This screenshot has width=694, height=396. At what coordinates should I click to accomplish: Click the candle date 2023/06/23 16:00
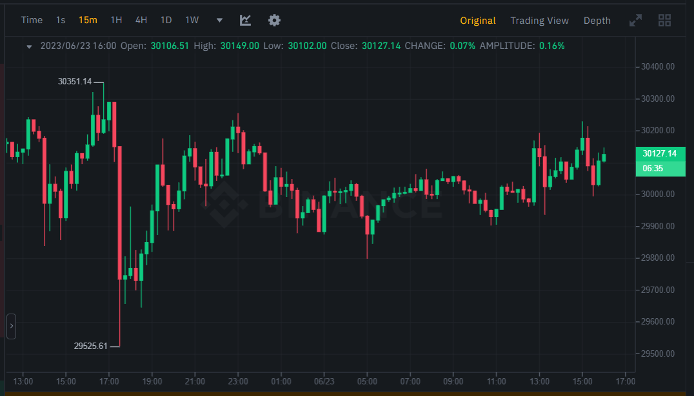[78, 46]
